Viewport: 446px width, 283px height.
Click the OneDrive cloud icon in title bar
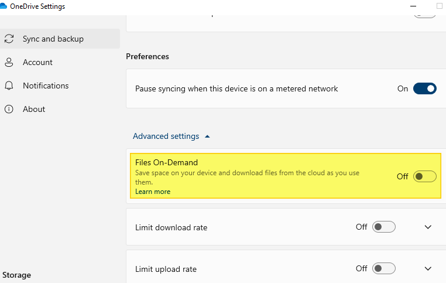tap(3, 6)
